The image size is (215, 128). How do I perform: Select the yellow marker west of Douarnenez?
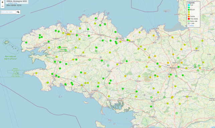pyautogui.click(x=36, y=73)
